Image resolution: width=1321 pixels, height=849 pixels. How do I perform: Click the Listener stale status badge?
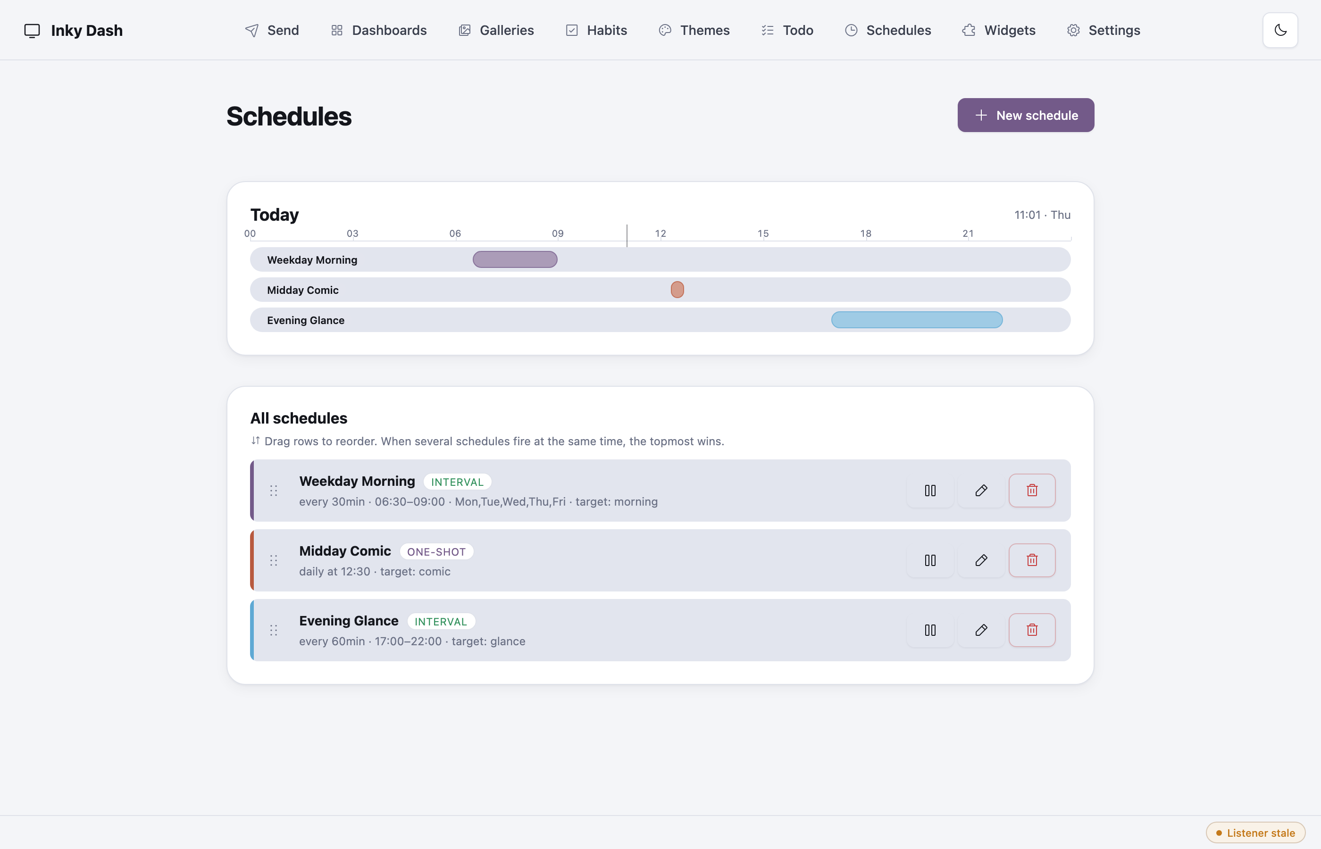[x=1255, y=833]
